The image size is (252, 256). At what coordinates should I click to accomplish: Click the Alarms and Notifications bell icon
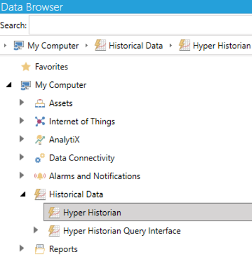(x=40, y=176)
